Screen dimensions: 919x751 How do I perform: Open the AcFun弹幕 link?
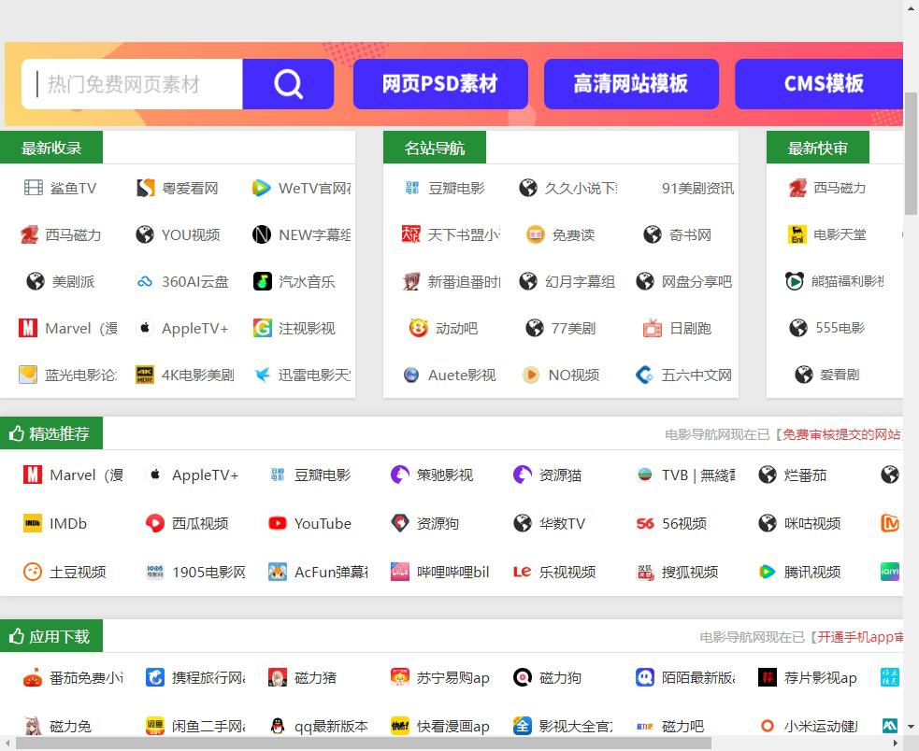[331, 573]
